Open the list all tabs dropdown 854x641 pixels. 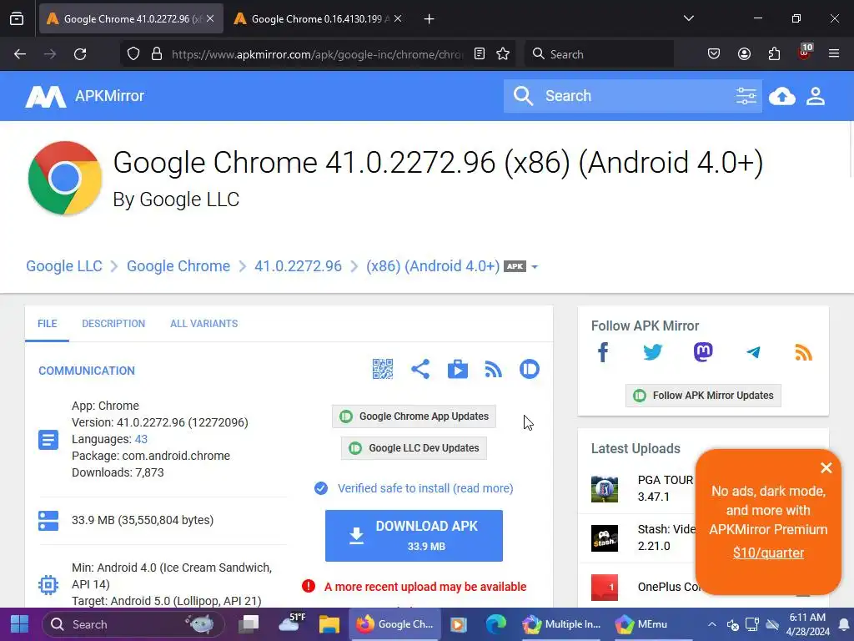(x=688, y=18)
